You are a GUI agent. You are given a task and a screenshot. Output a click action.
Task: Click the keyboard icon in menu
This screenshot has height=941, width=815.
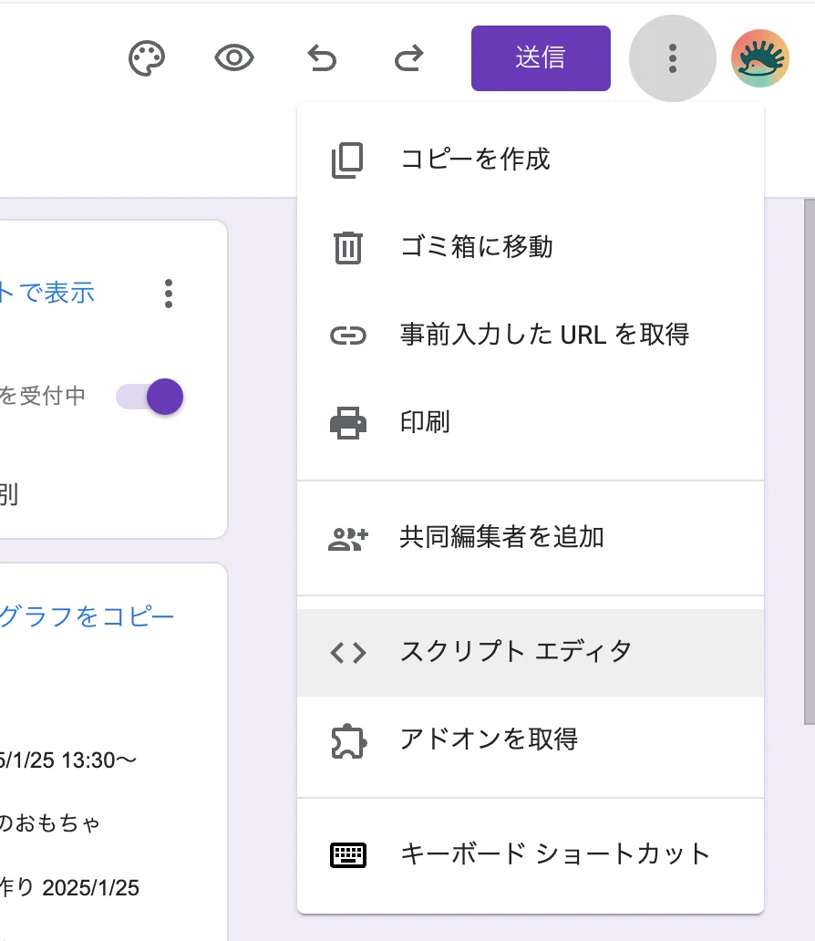(348, 855)
